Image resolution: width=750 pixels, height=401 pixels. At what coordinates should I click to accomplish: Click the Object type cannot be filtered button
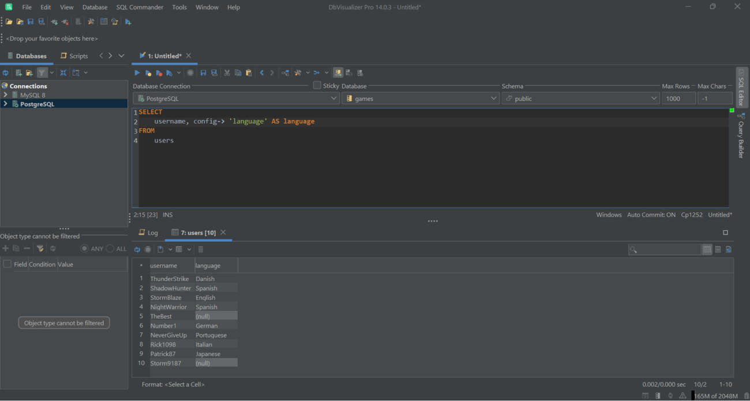pyautogui.click(x=63, y=323)
